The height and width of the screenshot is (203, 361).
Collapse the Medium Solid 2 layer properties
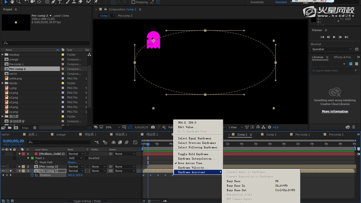pos(19,154)
